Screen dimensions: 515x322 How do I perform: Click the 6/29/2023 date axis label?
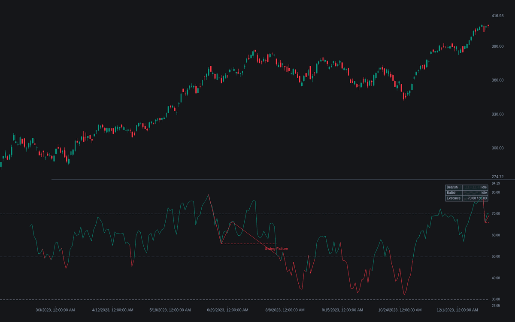coord(227,310)
